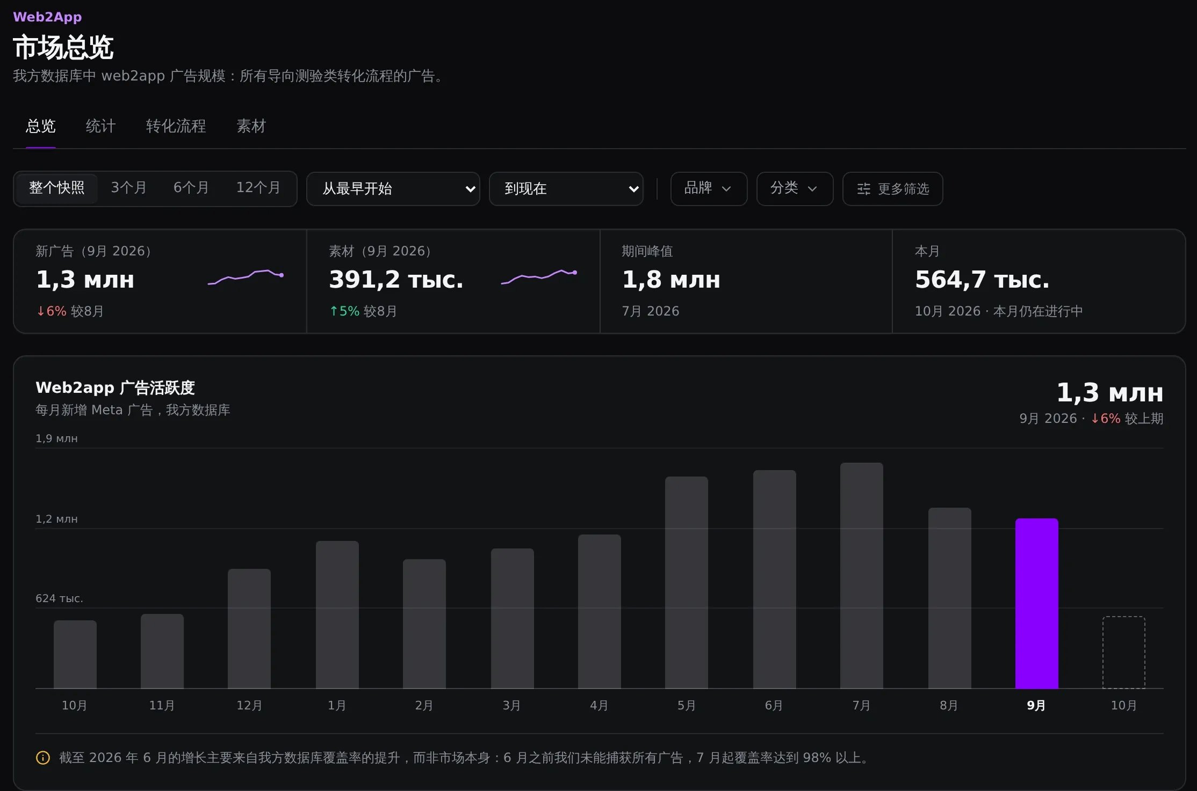This screenshot has height=791, width=1197.
Task: Click the Web2app 广告活跃度 chart title
Action: [115, 388]
